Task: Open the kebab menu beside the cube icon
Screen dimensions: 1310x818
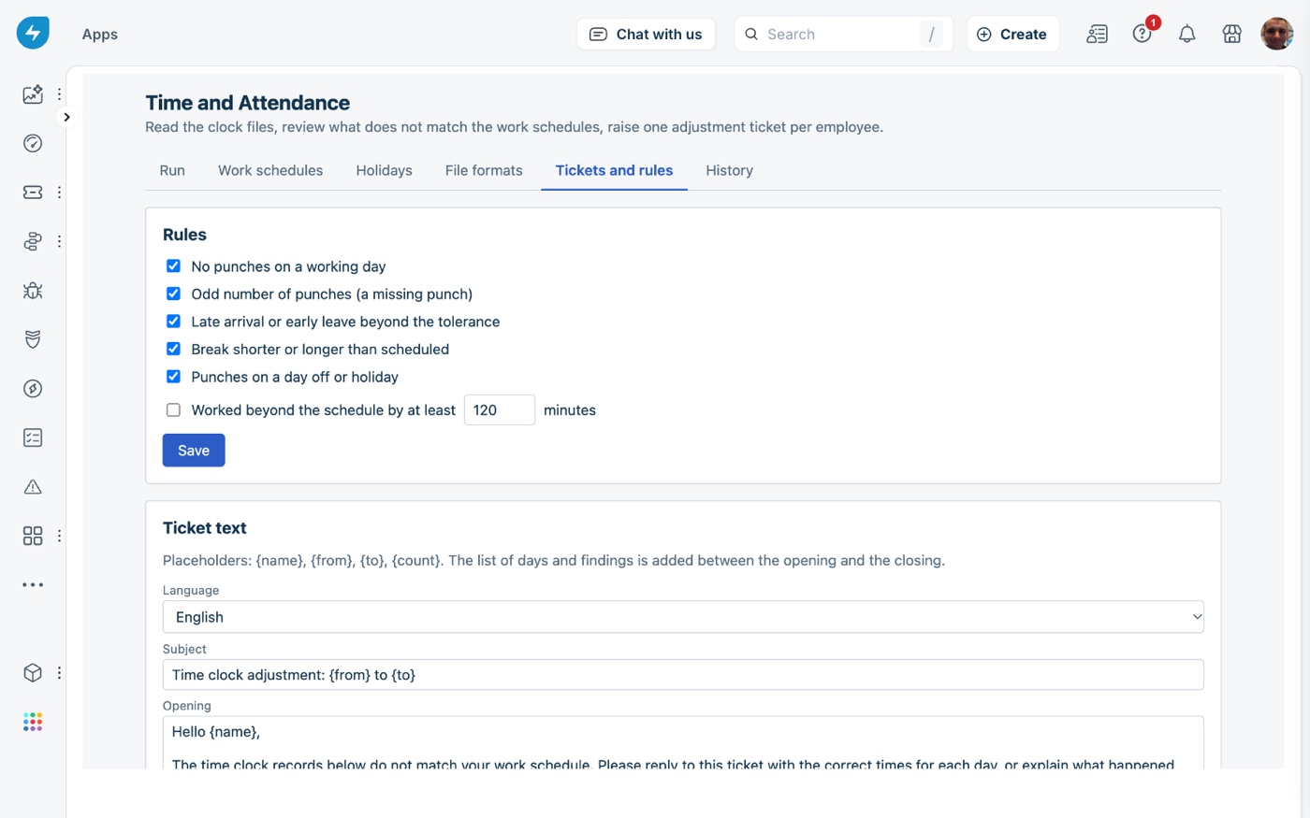Action: tap(59, 673)
